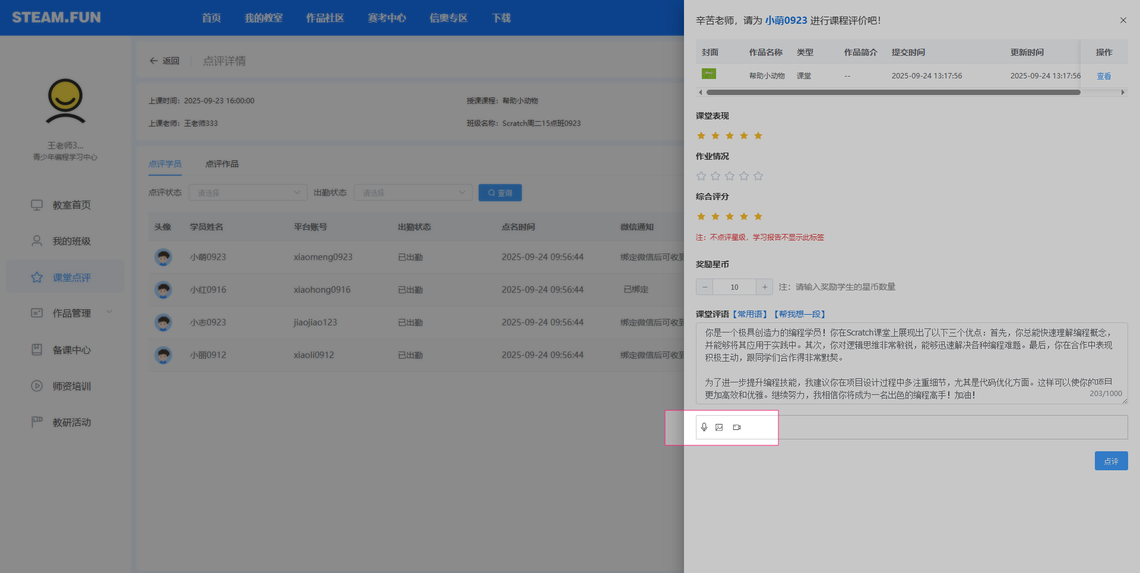Open the 常用语 common phrases link
Viewport: 1140px width, 573px height.
tap(750, 314)
